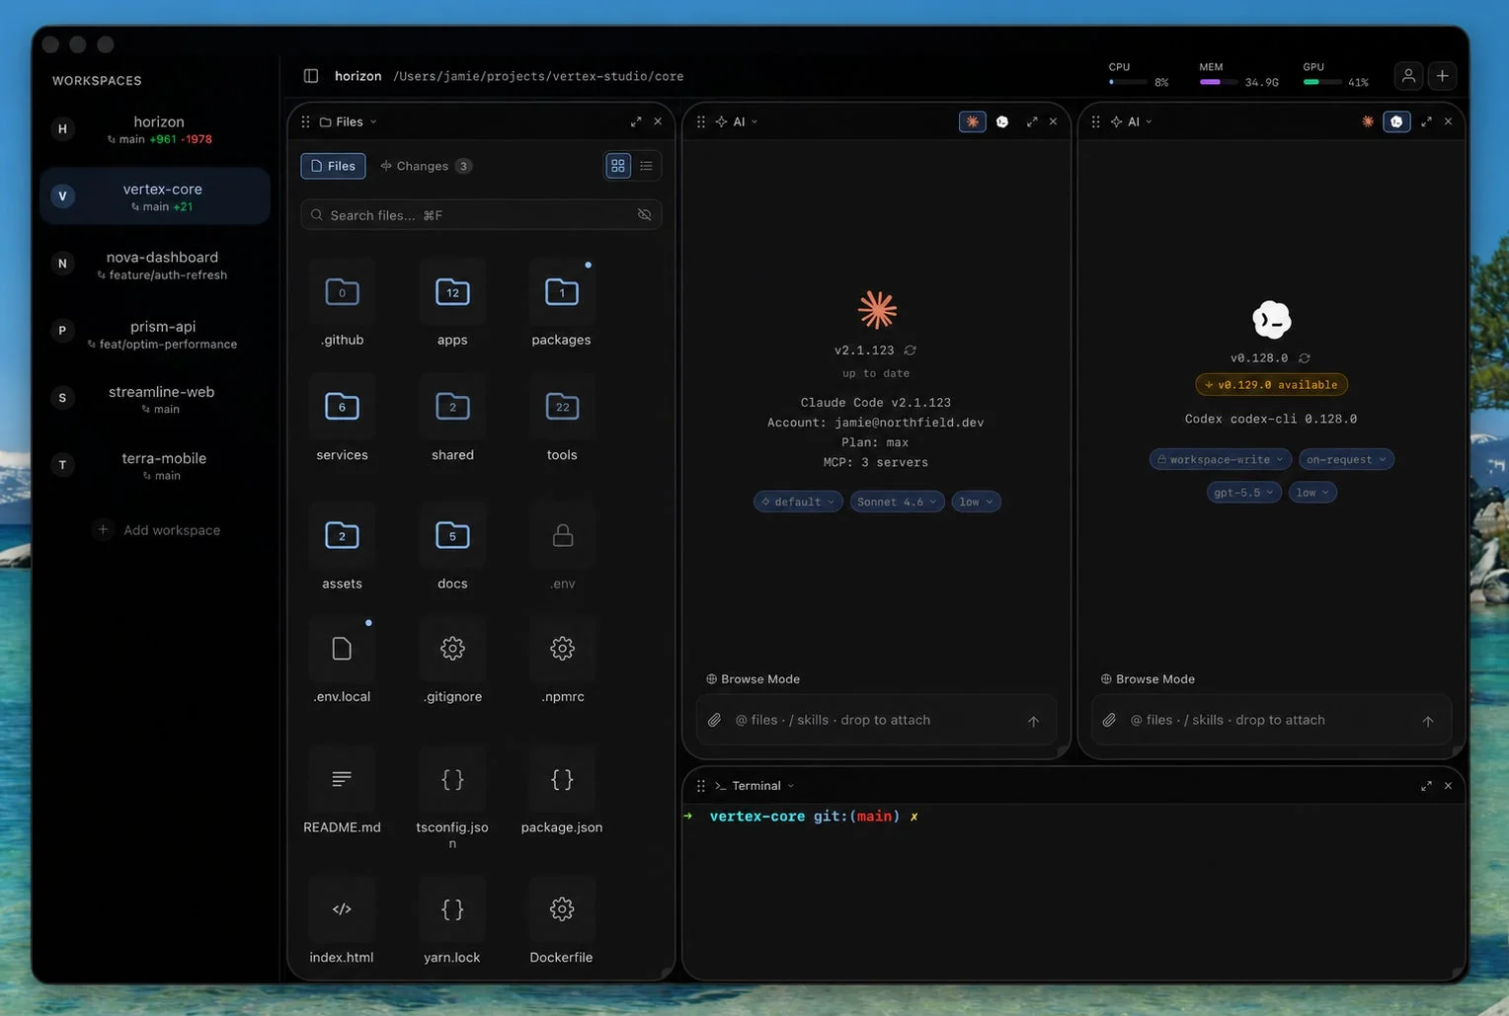
Task: Open tsconfig.json file
Action: click(x=452, y=798)
